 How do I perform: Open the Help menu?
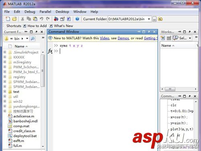[x=94, y=12]
